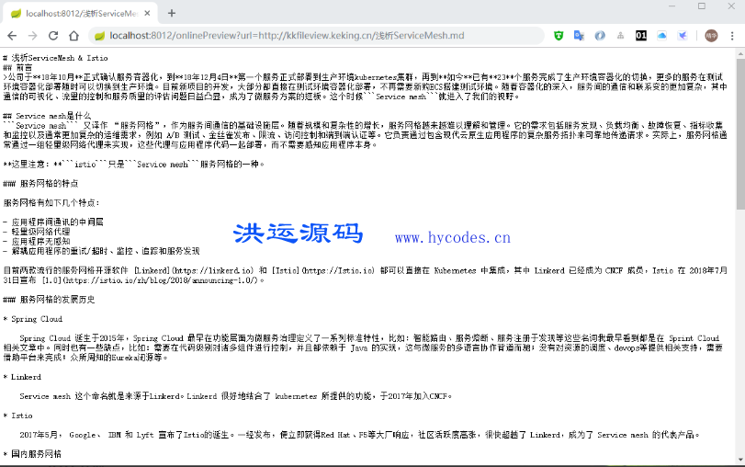Screen dimensions: 745x467
Task: Click the '* Linkerd' bullet line
Action: [x=22, y=377]
